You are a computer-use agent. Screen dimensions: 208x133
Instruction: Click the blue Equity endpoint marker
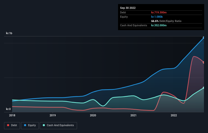[204, 38]
